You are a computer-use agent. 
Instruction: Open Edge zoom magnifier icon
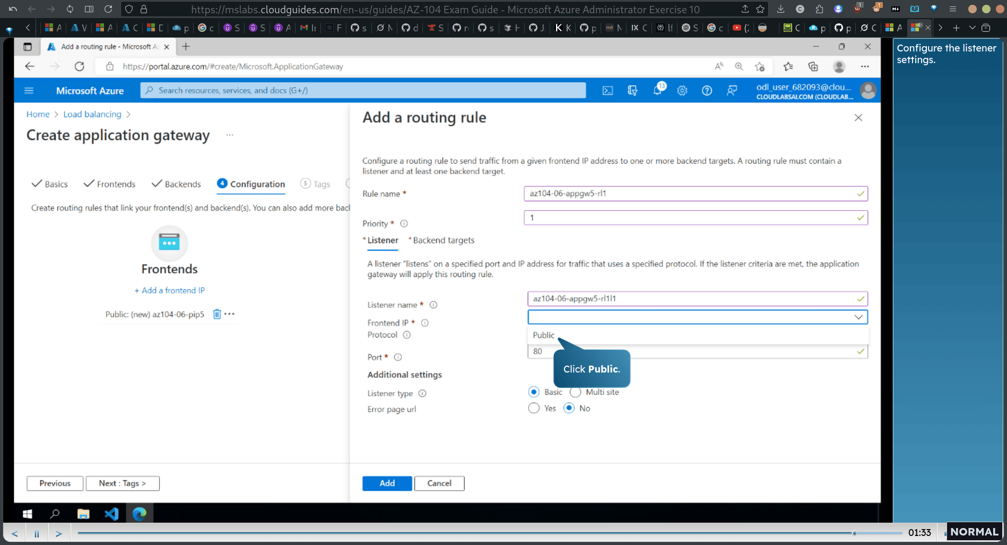739,66
